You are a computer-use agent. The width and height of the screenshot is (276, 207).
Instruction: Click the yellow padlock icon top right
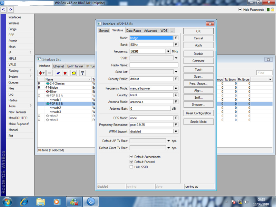click(273, 10)
